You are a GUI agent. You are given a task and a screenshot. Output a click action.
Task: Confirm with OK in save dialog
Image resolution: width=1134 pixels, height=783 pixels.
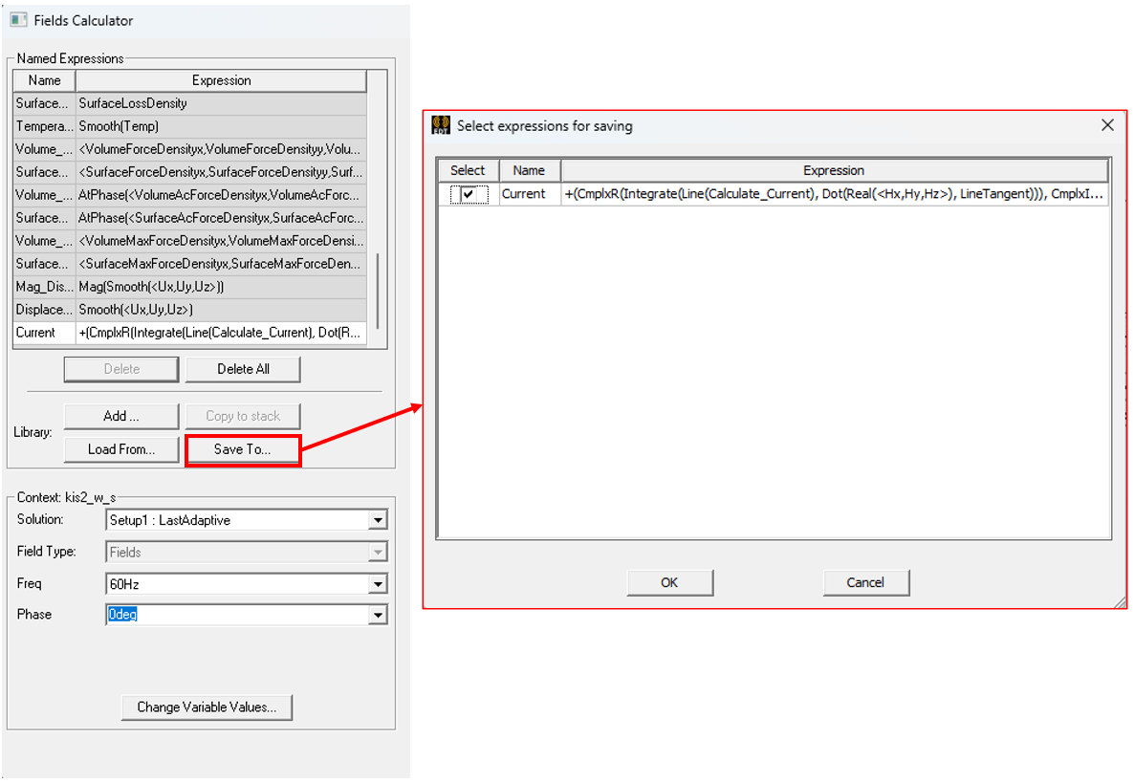tap(669, 582)
